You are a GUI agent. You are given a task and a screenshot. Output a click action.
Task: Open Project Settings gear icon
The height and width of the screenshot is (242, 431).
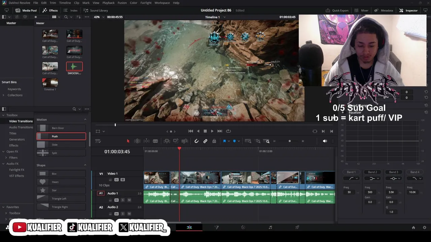(x=424, y=228)
